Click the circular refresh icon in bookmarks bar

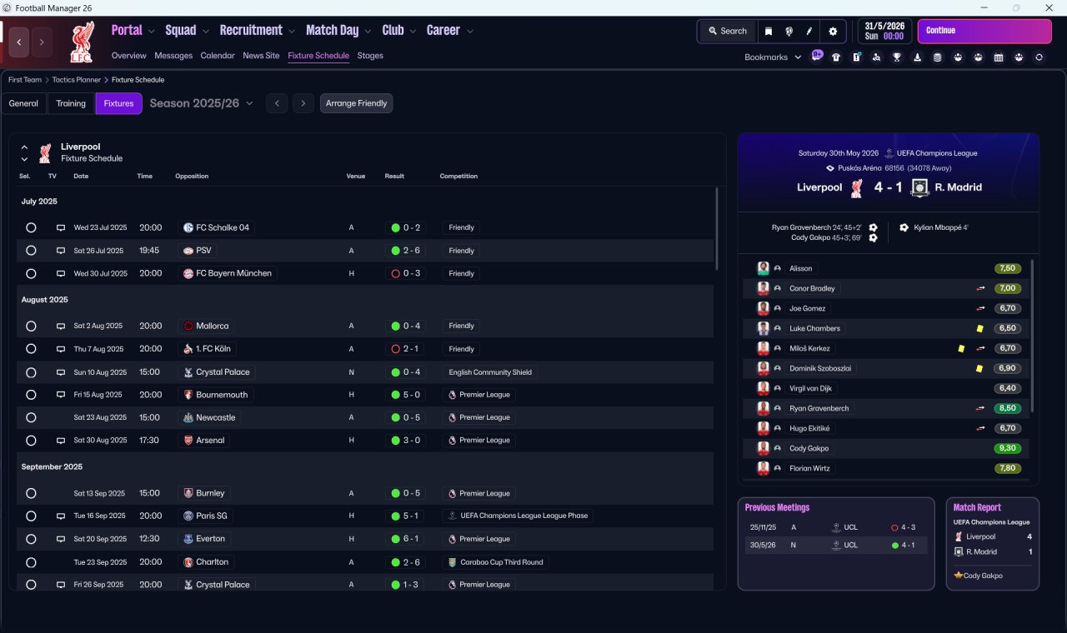1039,57
